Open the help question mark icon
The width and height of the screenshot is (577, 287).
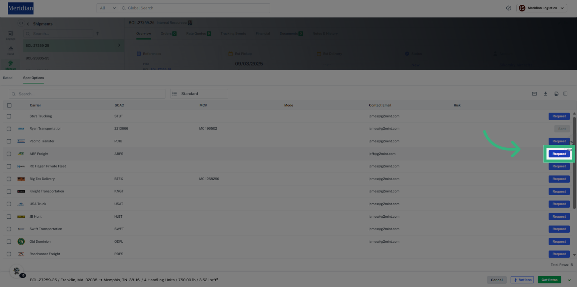click(x=508, y=8)
